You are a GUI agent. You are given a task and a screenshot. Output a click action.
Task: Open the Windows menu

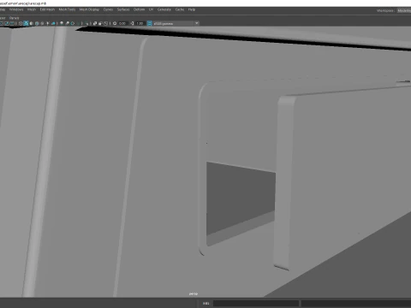coord(16,9)
